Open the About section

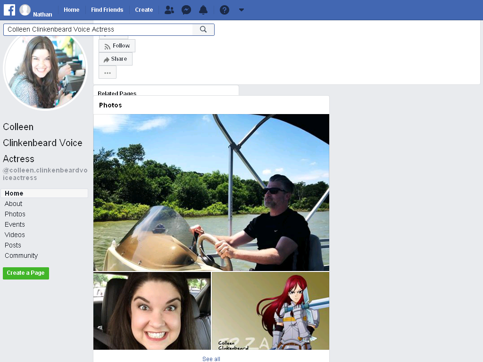point(14,204)
